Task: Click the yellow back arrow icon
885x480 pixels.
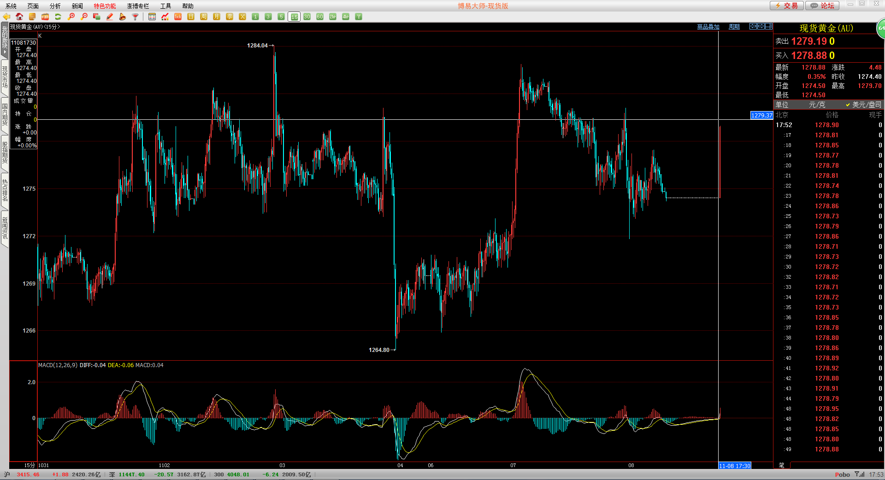Action: 6,17
